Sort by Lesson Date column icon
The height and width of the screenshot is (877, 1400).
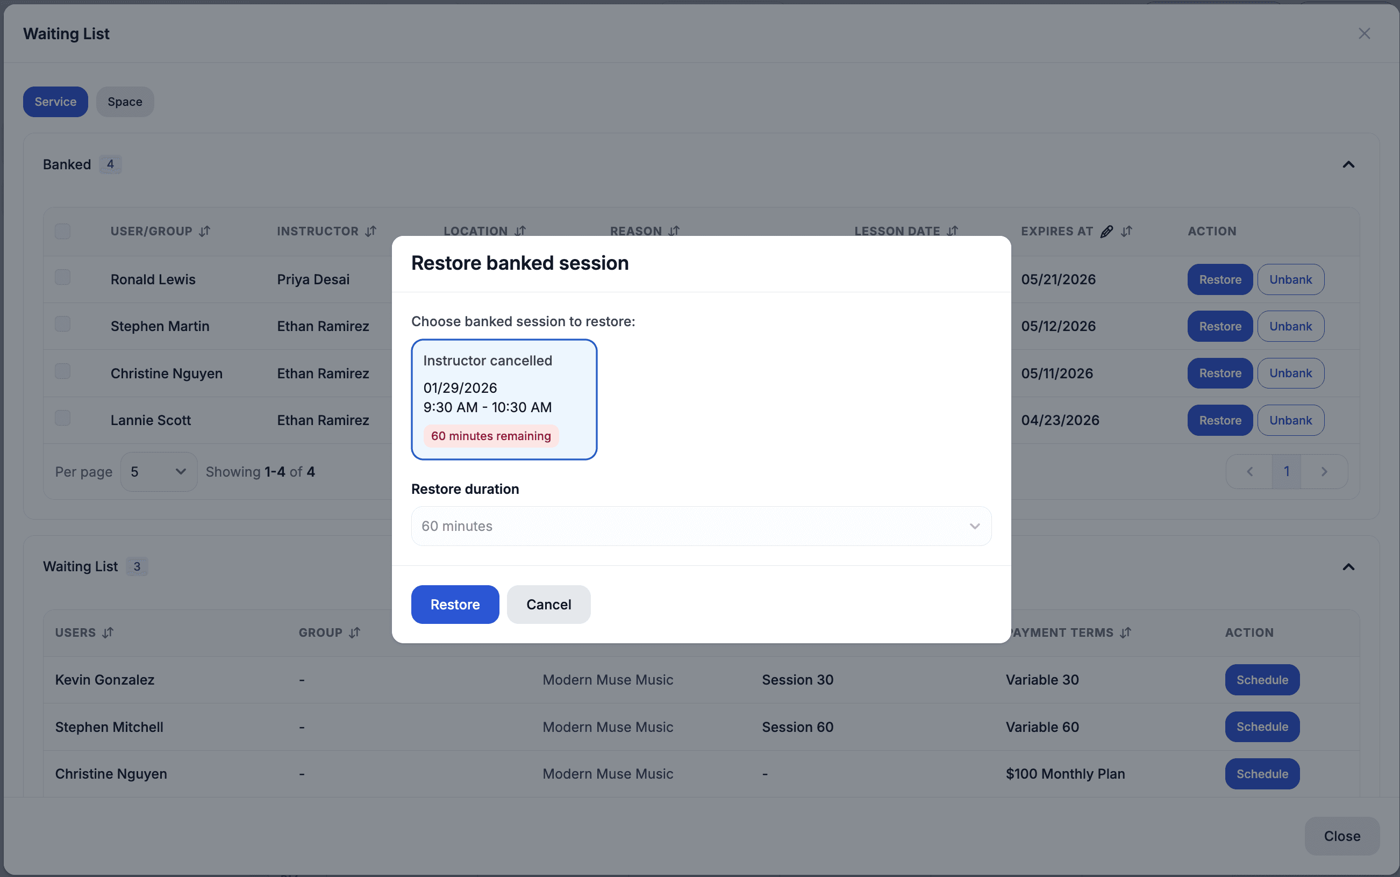coord(952,232)
